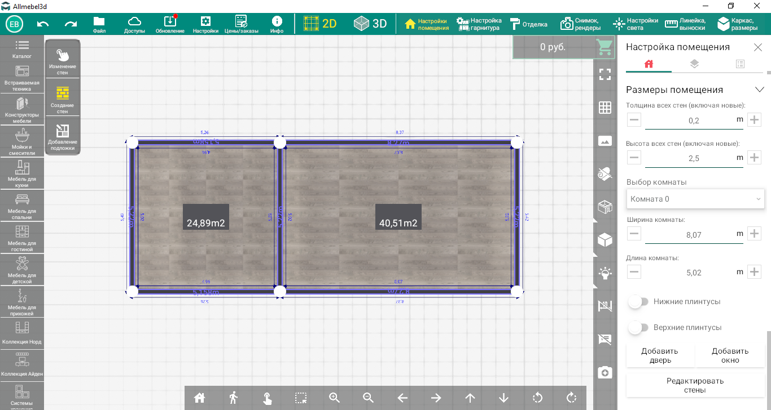Open Мебель для спальни category
This screenshot has height=410, width=771.
click(22, 206)
